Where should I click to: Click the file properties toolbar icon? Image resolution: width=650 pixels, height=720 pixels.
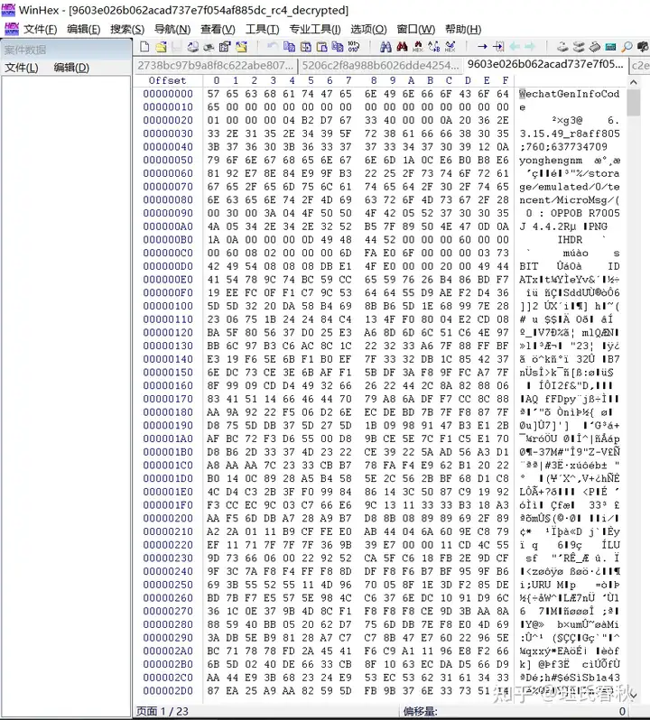click(x=225, y=46)
